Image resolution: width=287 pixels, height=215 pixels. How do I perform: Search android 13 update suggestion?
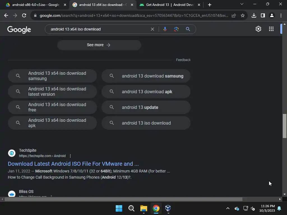pos(146,107)
